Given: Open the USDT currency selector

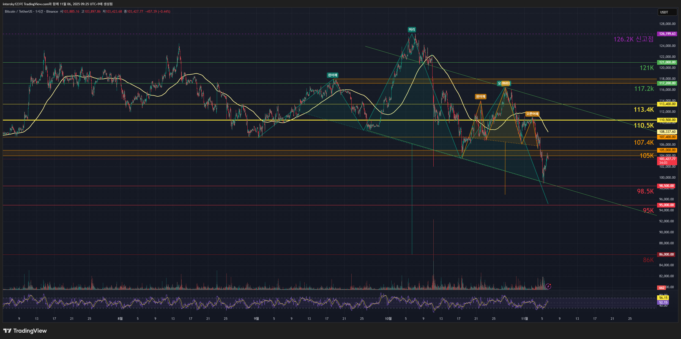Looking at the screenshot, I should 667,12.
